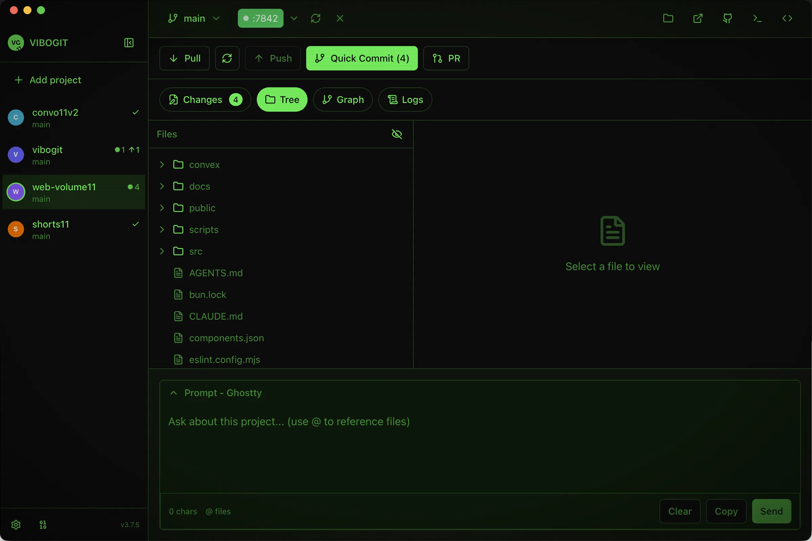
Task: Open the terminal icon in the top bar
Action: (x=757, y=18)
